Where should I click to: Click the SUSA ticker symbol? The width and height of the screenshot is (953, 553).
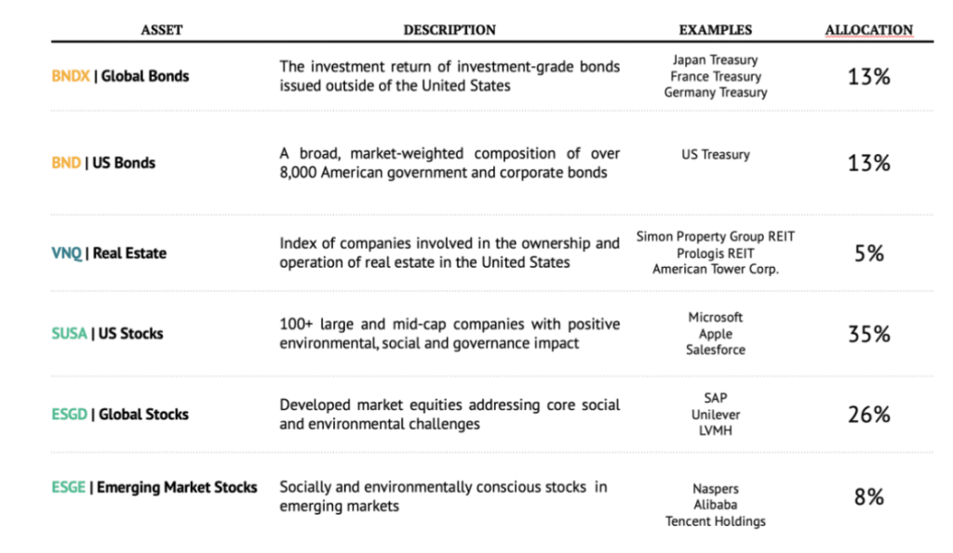pos(69,334)
